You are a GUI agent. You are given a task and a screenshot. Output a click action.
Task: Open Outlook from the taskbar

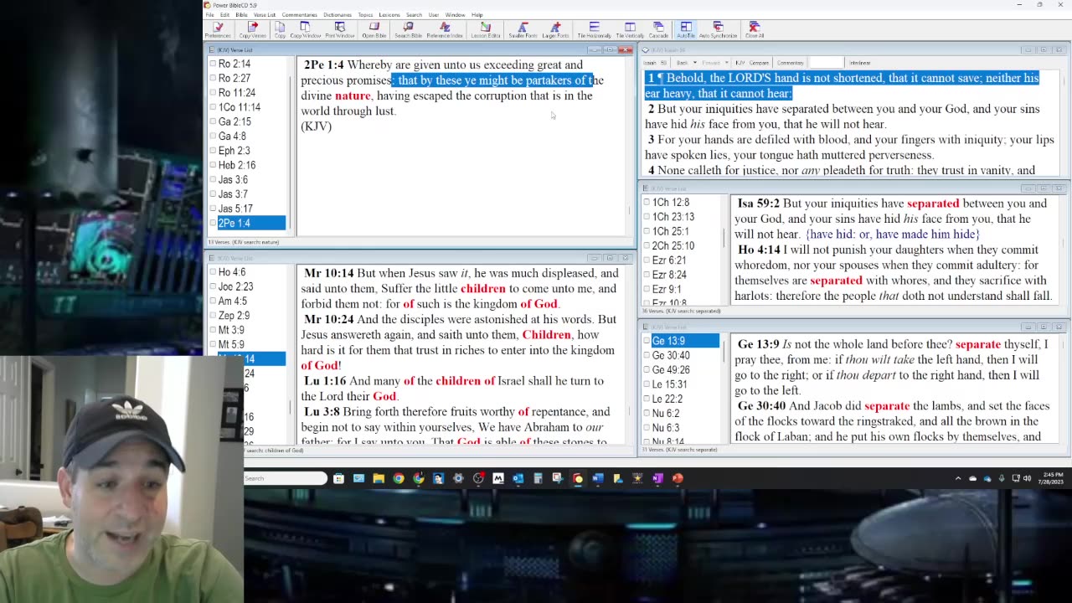[x=518, y=478]
